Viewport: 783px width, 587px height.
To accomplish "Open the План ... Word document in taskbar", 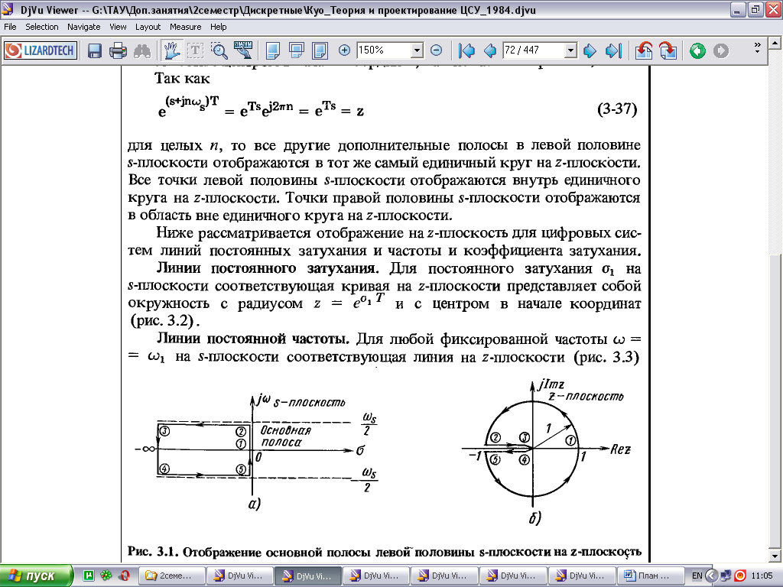I will [649, 576].
